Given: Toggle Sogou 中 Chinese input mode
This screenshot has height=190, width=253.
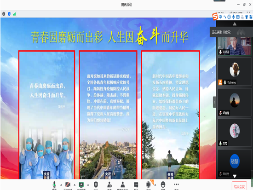Looking at the screenshot, I should (220, 17).
